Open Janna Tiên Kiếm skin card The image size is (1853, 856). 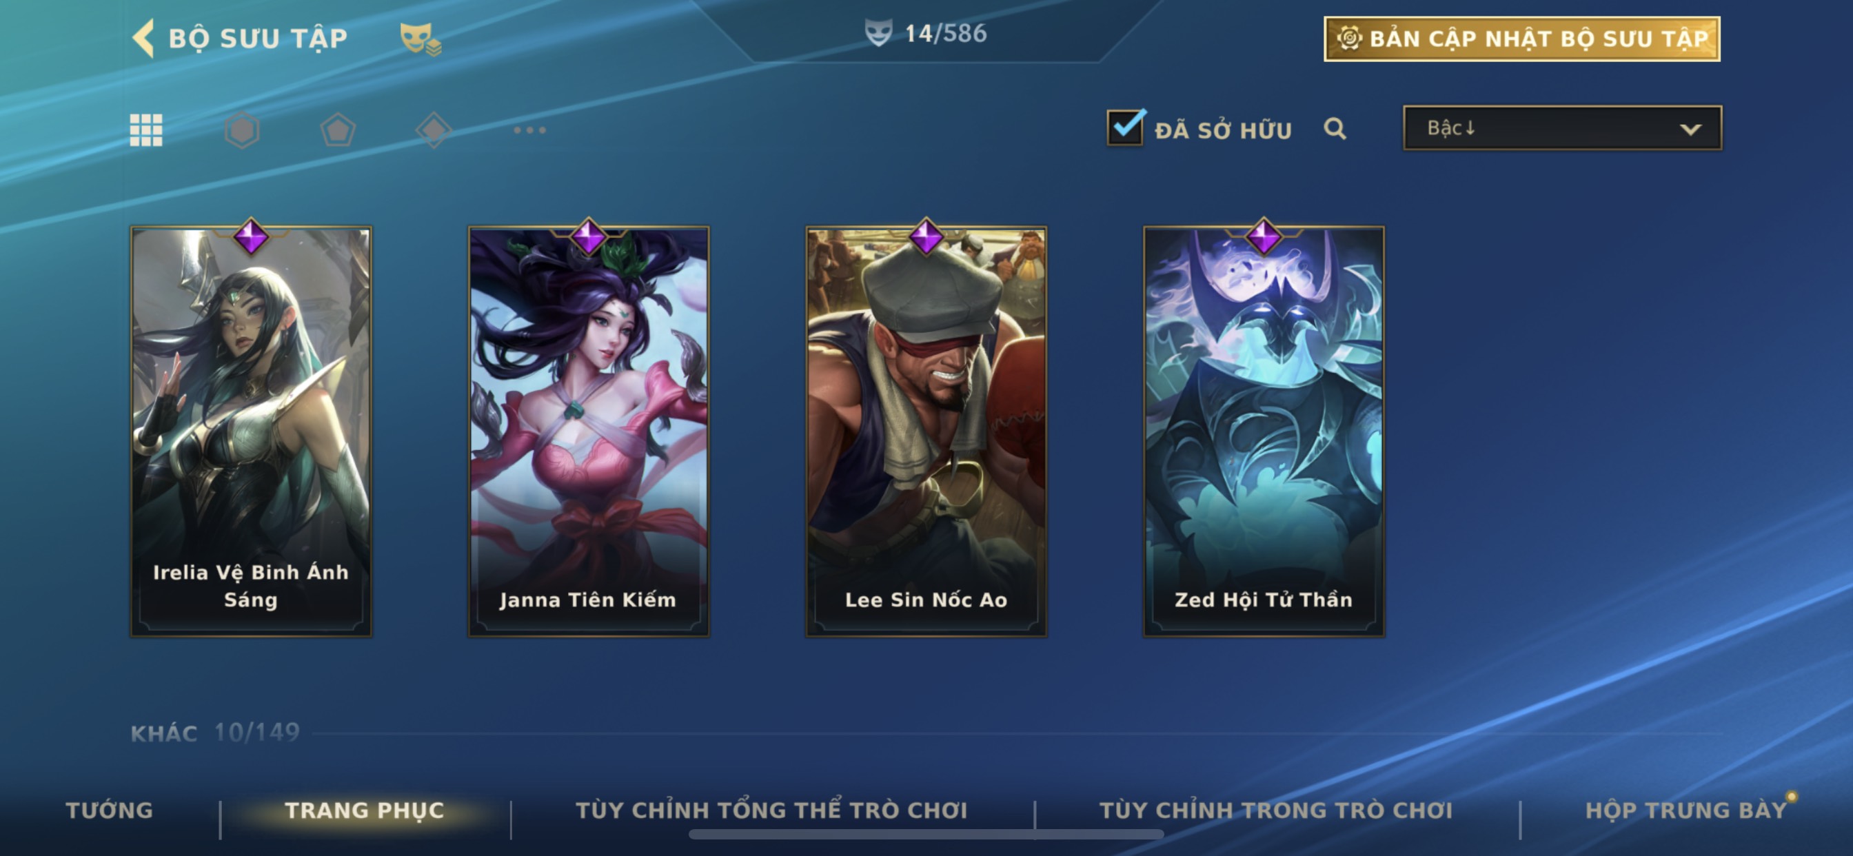tap(589, 430)
